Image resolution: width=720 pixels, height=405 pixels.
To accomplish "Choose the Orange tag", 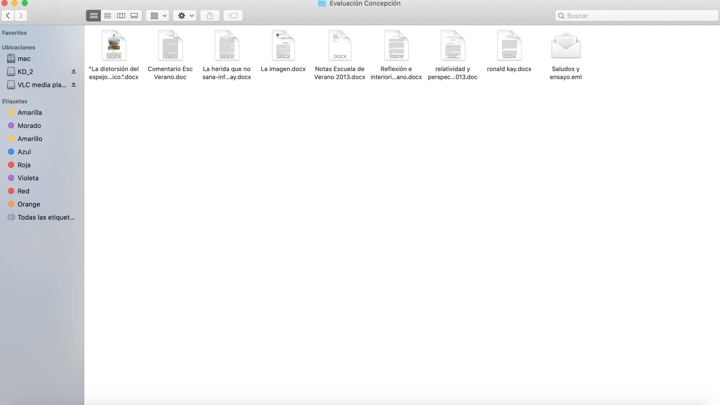I will click(29, 204).
